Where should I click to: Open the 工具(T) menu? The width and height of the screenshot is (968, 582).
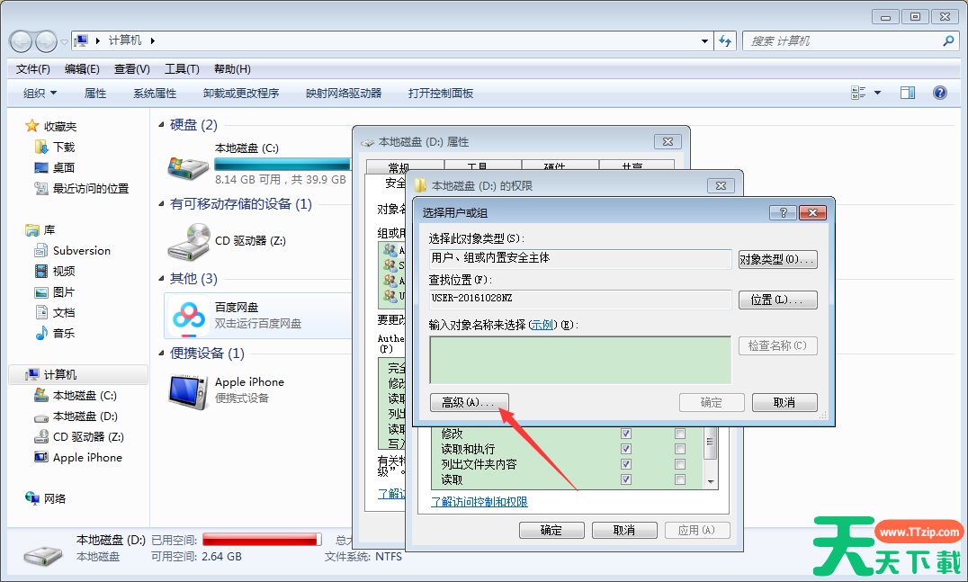pyautogui.click(x=181, y=69)
